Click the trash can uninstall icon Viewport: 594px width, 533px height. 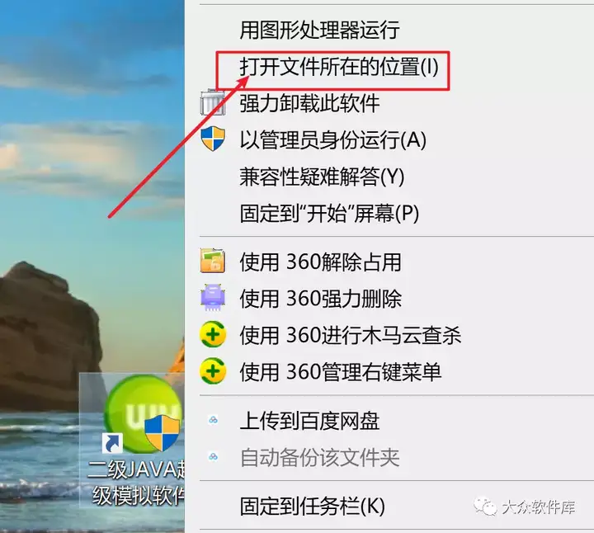213,102
